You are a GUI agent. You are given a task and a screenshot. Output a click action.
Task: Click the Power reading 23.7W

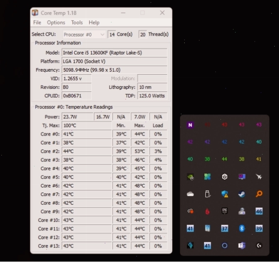77,117
